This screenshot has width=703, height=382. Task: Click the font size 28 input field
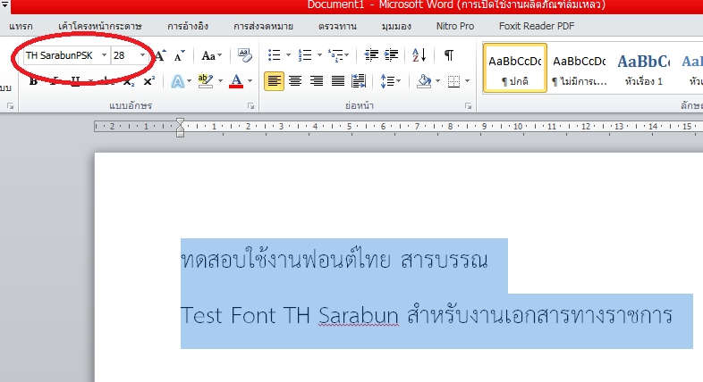[124, 55]
